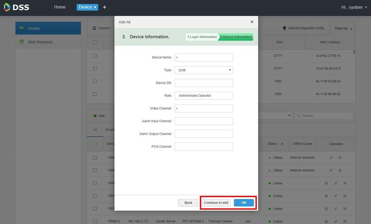Delete the second Offline device x icon
The image size is (371, 224).
(340, 170)
